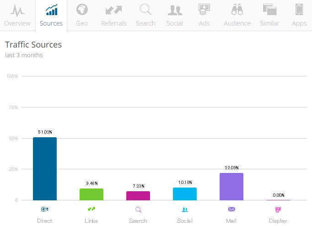Screen dimensions: 312x226
Task: Click the Sources bar chart icon
Action: 52,10
